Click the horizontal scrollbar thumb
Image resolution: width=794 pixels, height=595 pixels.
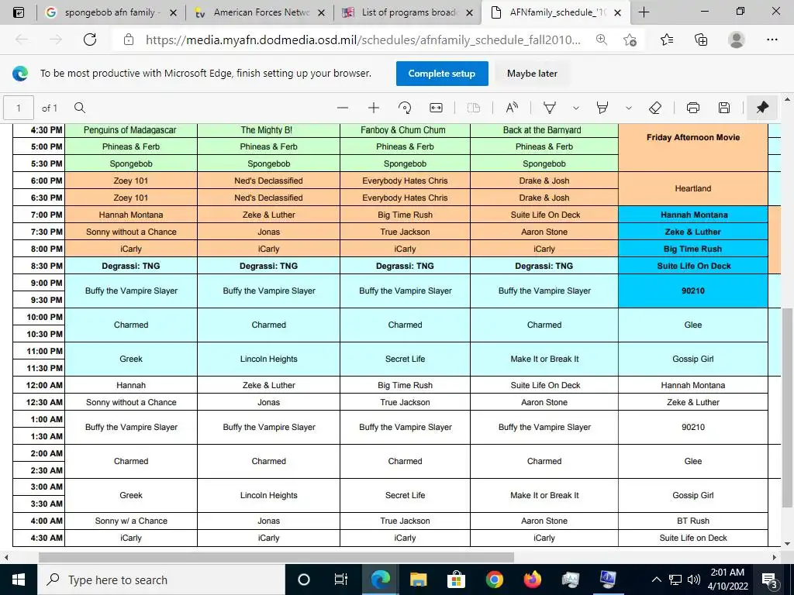(276, 557)
